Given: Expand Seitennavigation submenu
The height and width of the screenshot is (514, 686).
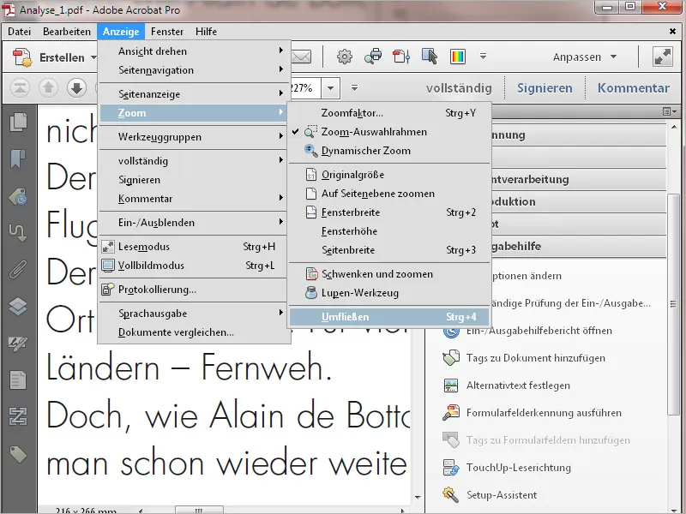Looking at the screenshot, I should tap(194, 70).
